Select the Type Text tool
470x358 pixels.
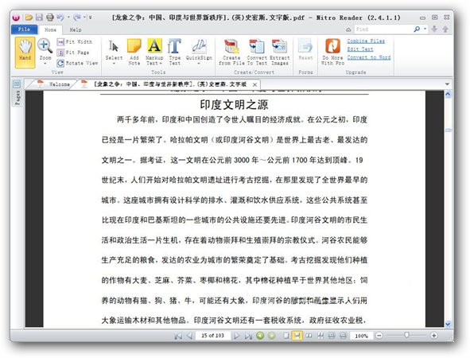pos(174,52)
